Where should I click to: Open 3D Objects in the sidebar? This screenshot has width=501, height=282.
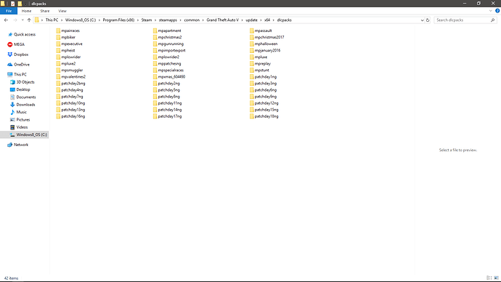[23, 82]
